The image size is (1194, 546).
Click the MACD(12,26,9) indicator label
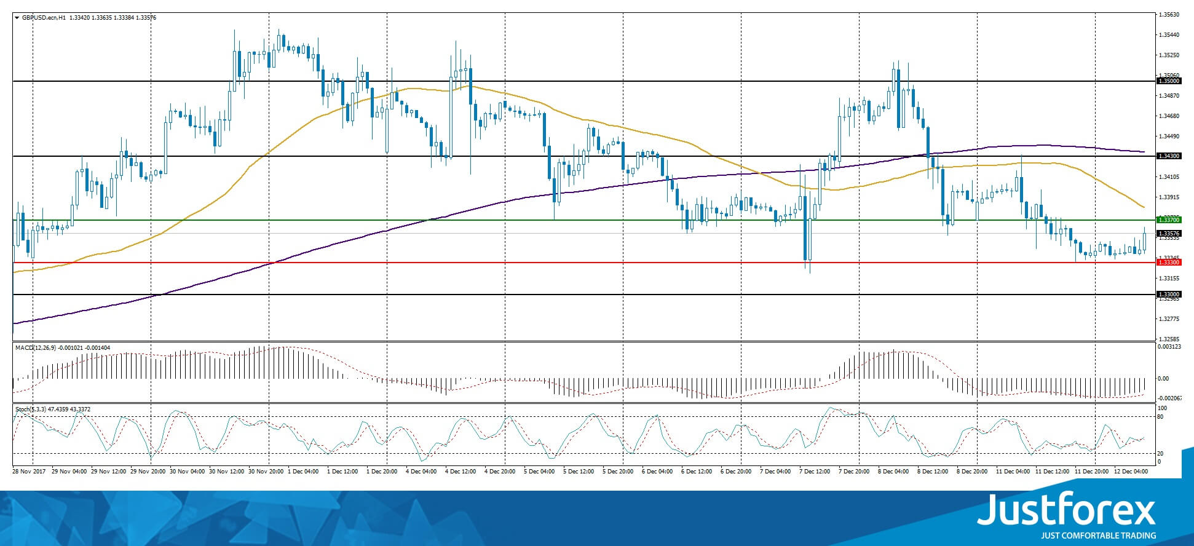click(x=35, y=348)
